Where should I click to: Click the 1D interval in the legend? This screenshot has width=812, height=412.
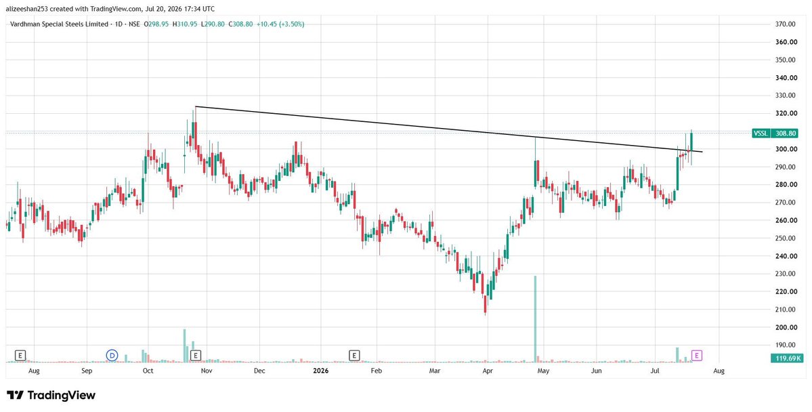coord(119,24)
